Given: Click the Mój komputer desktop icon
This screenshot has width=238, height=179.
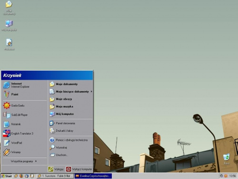Looking at the screenshot, I should (9, 25).
